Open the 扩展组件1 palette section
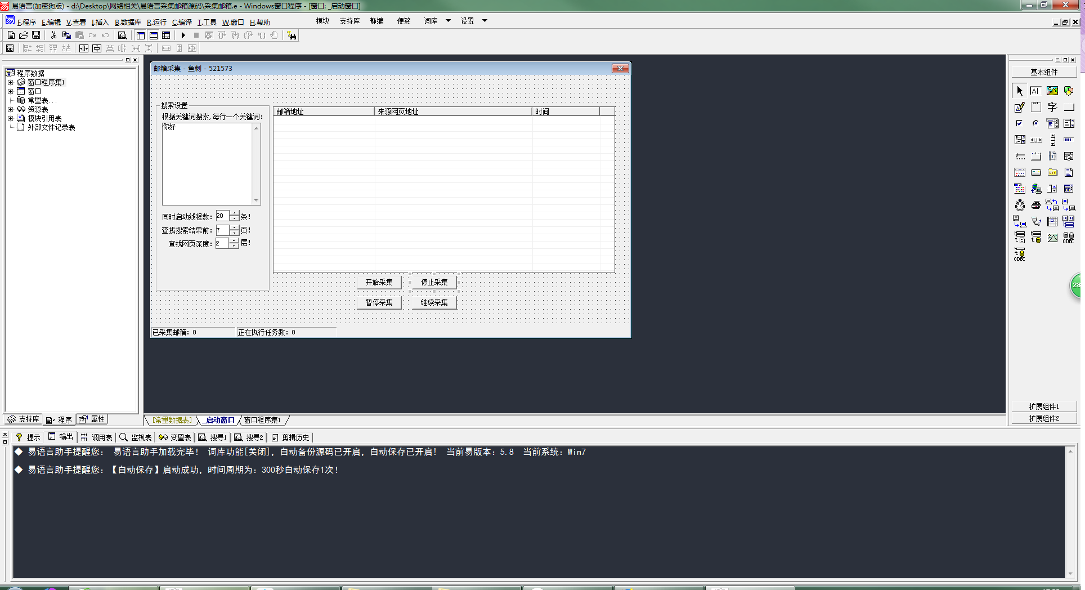1085x590 pixels. (1044, 406)
